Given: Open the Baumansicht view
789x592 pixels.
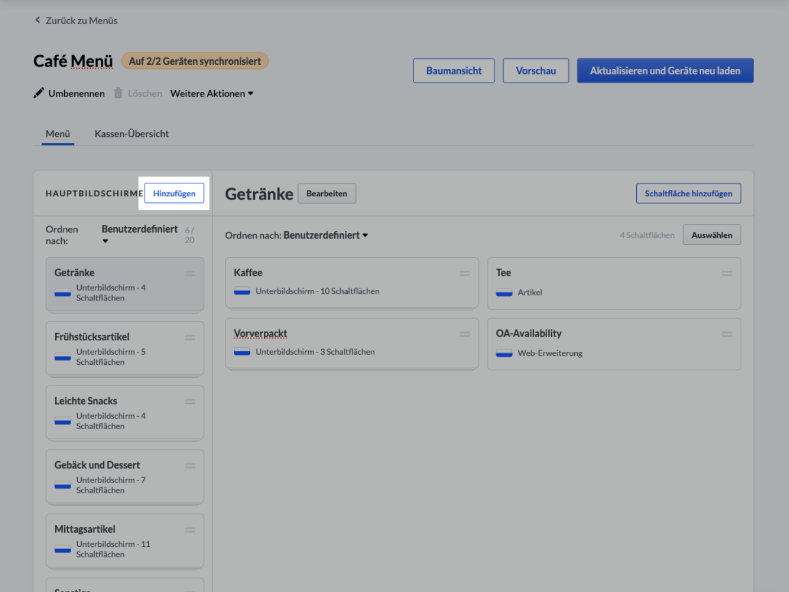Looking at the screenshot, I should [454, 70].
